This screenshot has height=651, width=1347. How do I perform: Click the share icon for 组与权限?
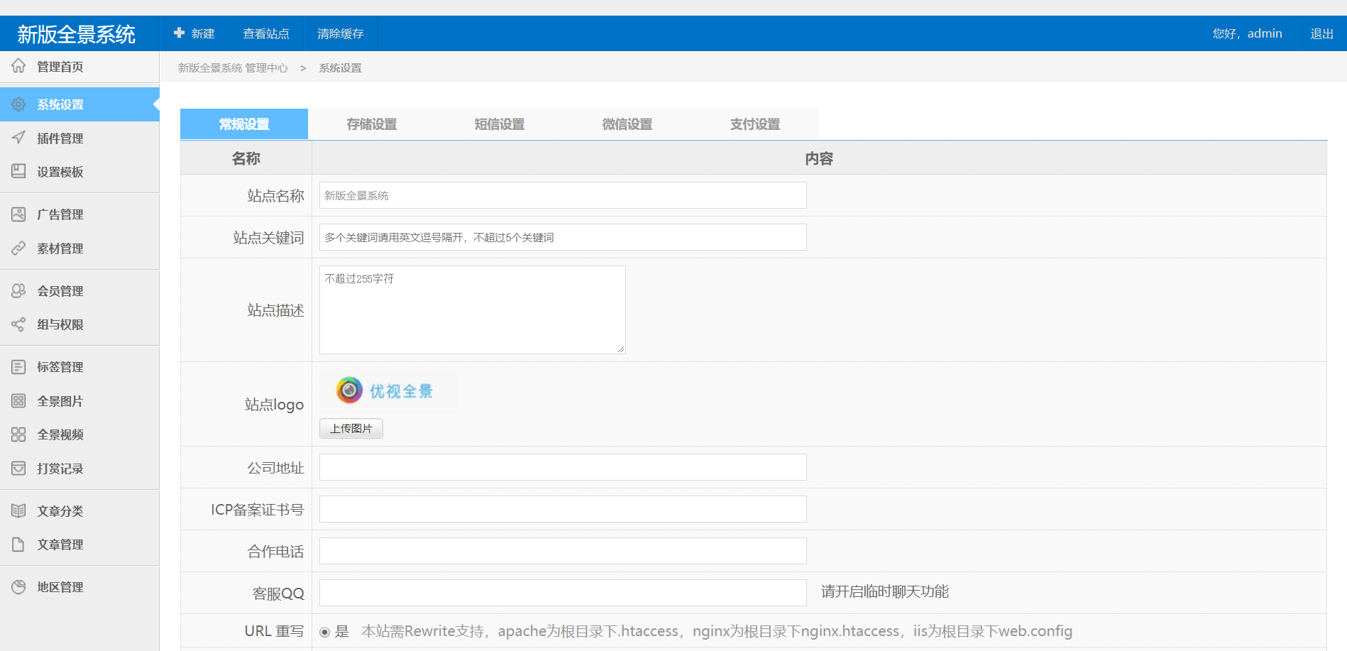(18, 324)
